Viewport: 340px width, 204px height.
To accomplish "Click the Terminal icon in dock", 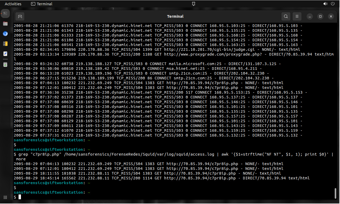I will (5, 13).
